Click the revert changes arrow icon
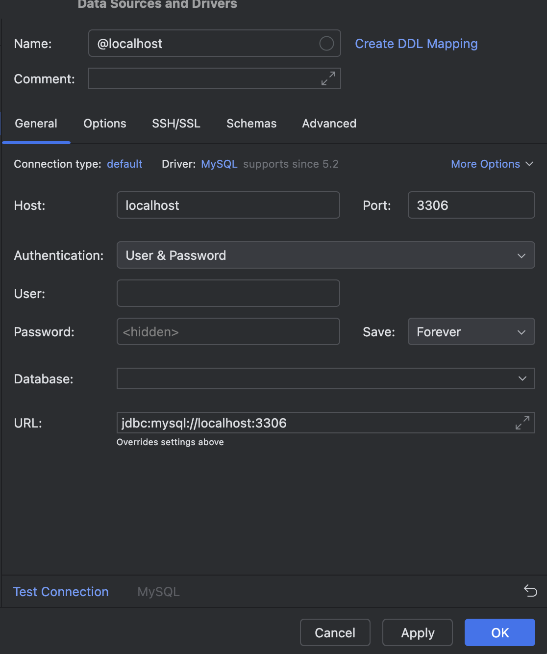 pyautogui.click(x=530, y=591)
